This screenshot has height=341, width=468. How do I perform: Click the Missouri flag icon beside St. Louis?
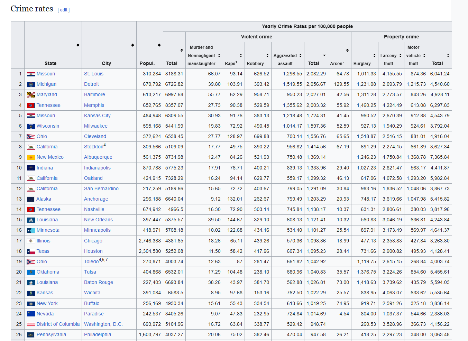pyautogui.click(x=31, y=74)
